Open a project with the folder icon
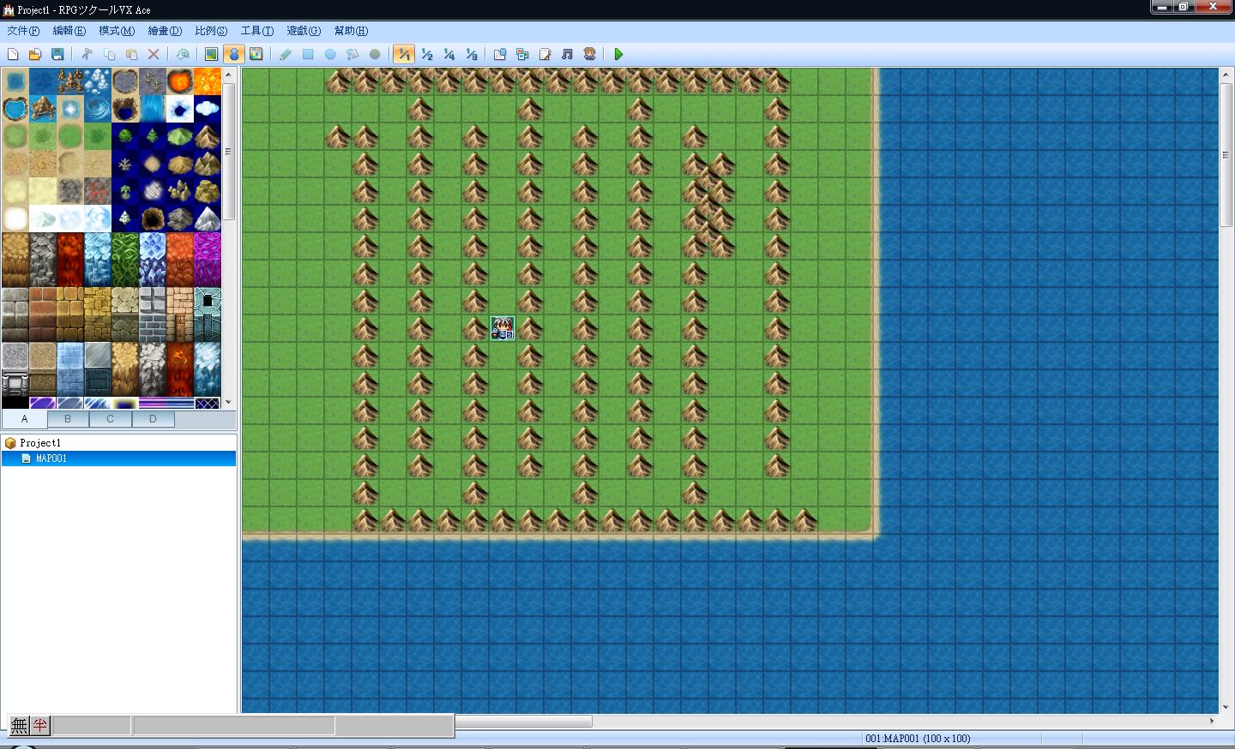The height and width of the screenshot is (749, 1235). (35, 54)
